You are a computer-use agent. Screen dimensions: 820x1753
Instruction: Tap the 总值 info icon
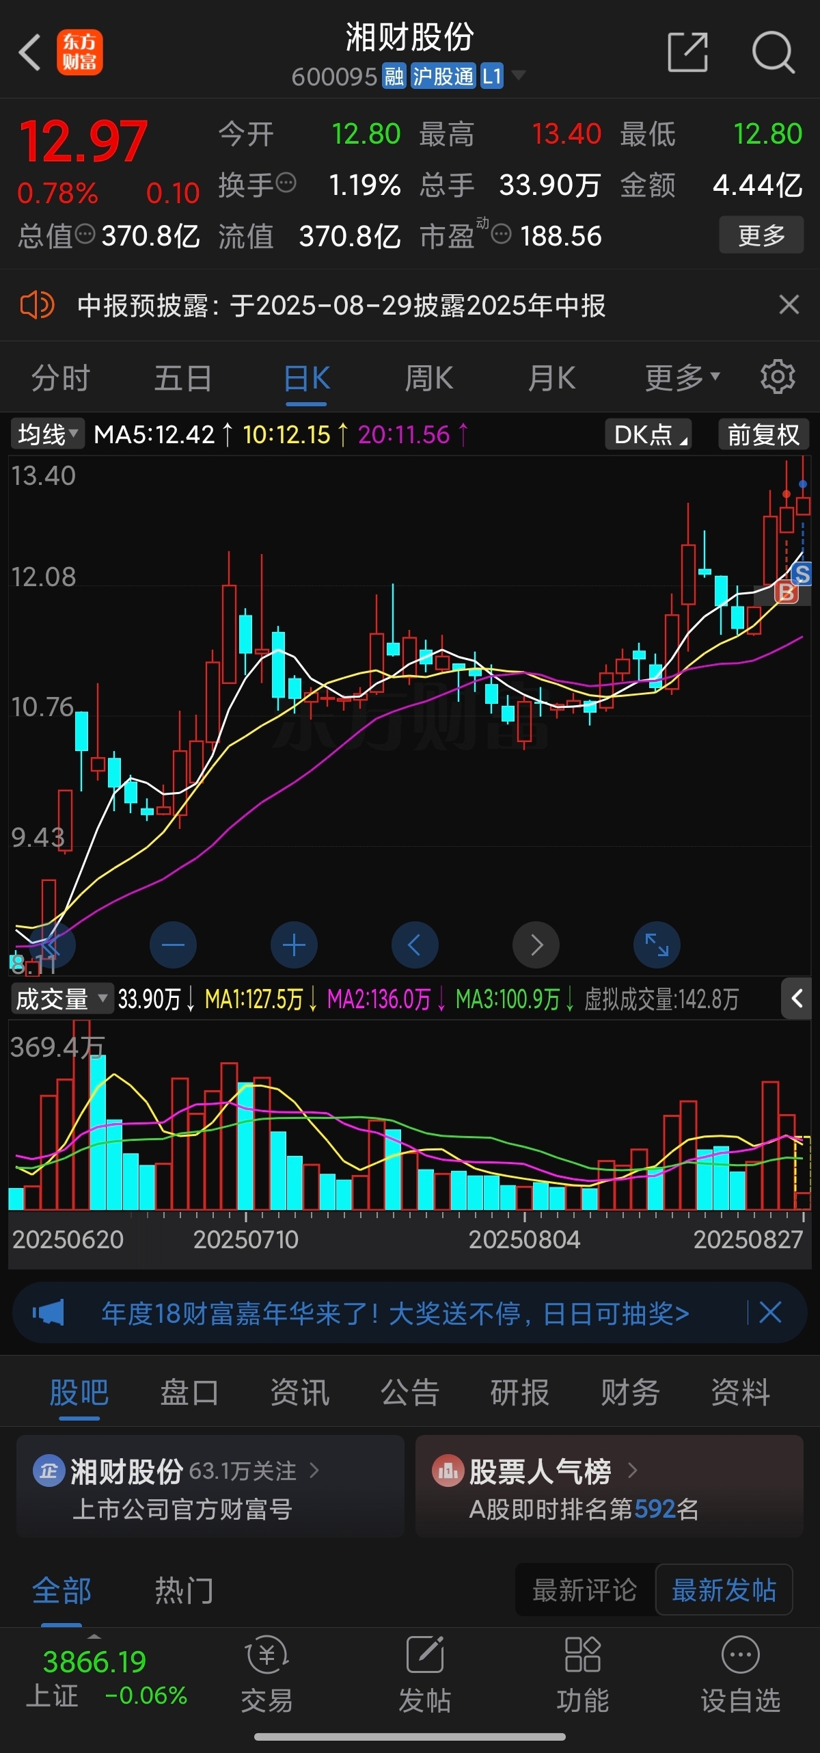point(85,235)
